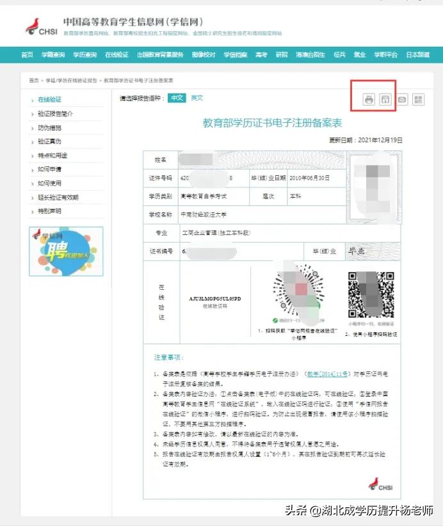Open 在线验证 in the navigation bar

click(x=117, y=54)
